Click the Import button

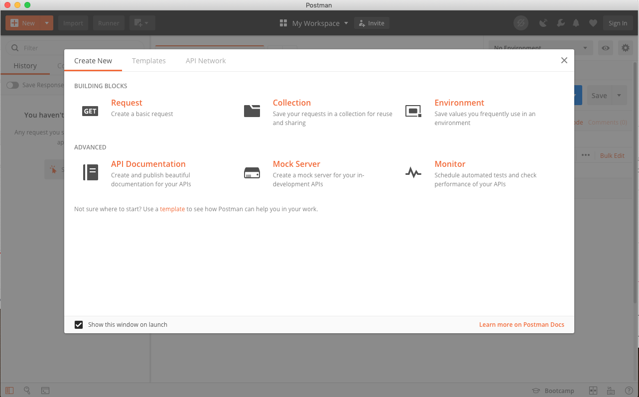73,23
